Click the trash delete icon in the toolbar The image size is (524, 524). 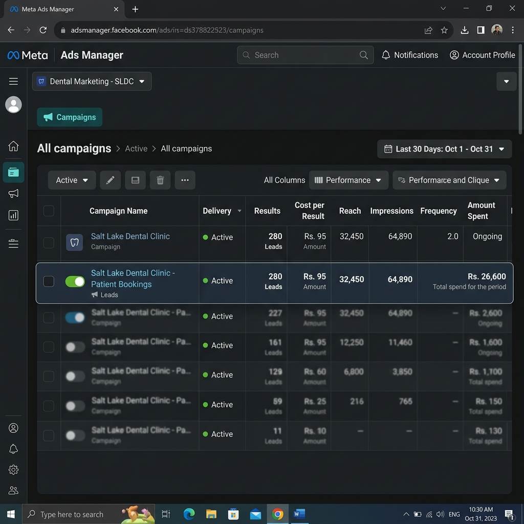pyautogui.click(x=160, y=180)
